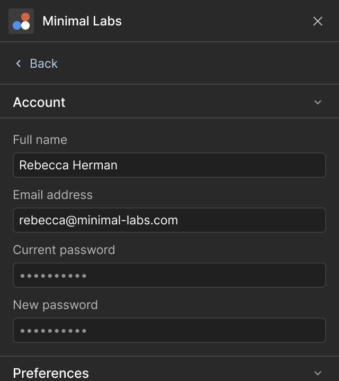Click the Minimal Labs title text

[x=82, y=21]
